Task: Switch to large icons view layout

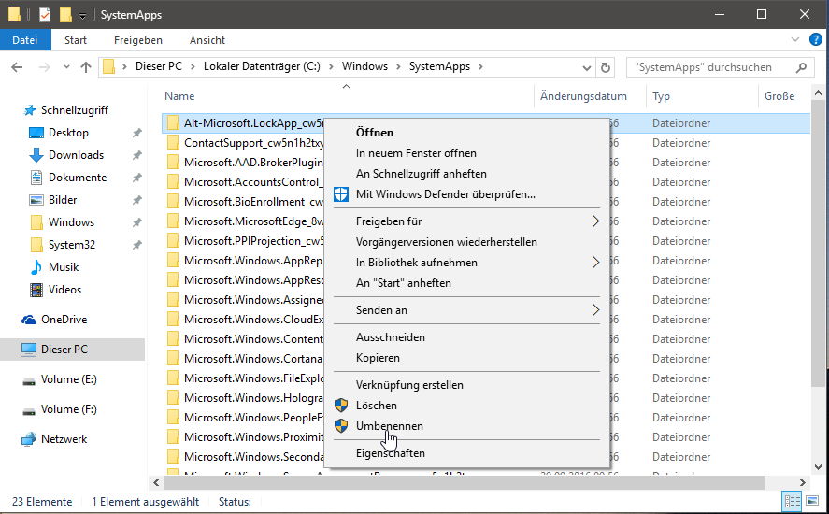Action: [x=812, y=501]
